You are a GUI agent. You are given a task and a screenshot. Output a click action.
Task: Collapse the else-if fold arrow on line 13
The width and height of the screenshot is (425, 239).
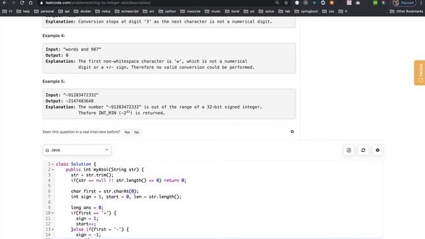point(53,230)
